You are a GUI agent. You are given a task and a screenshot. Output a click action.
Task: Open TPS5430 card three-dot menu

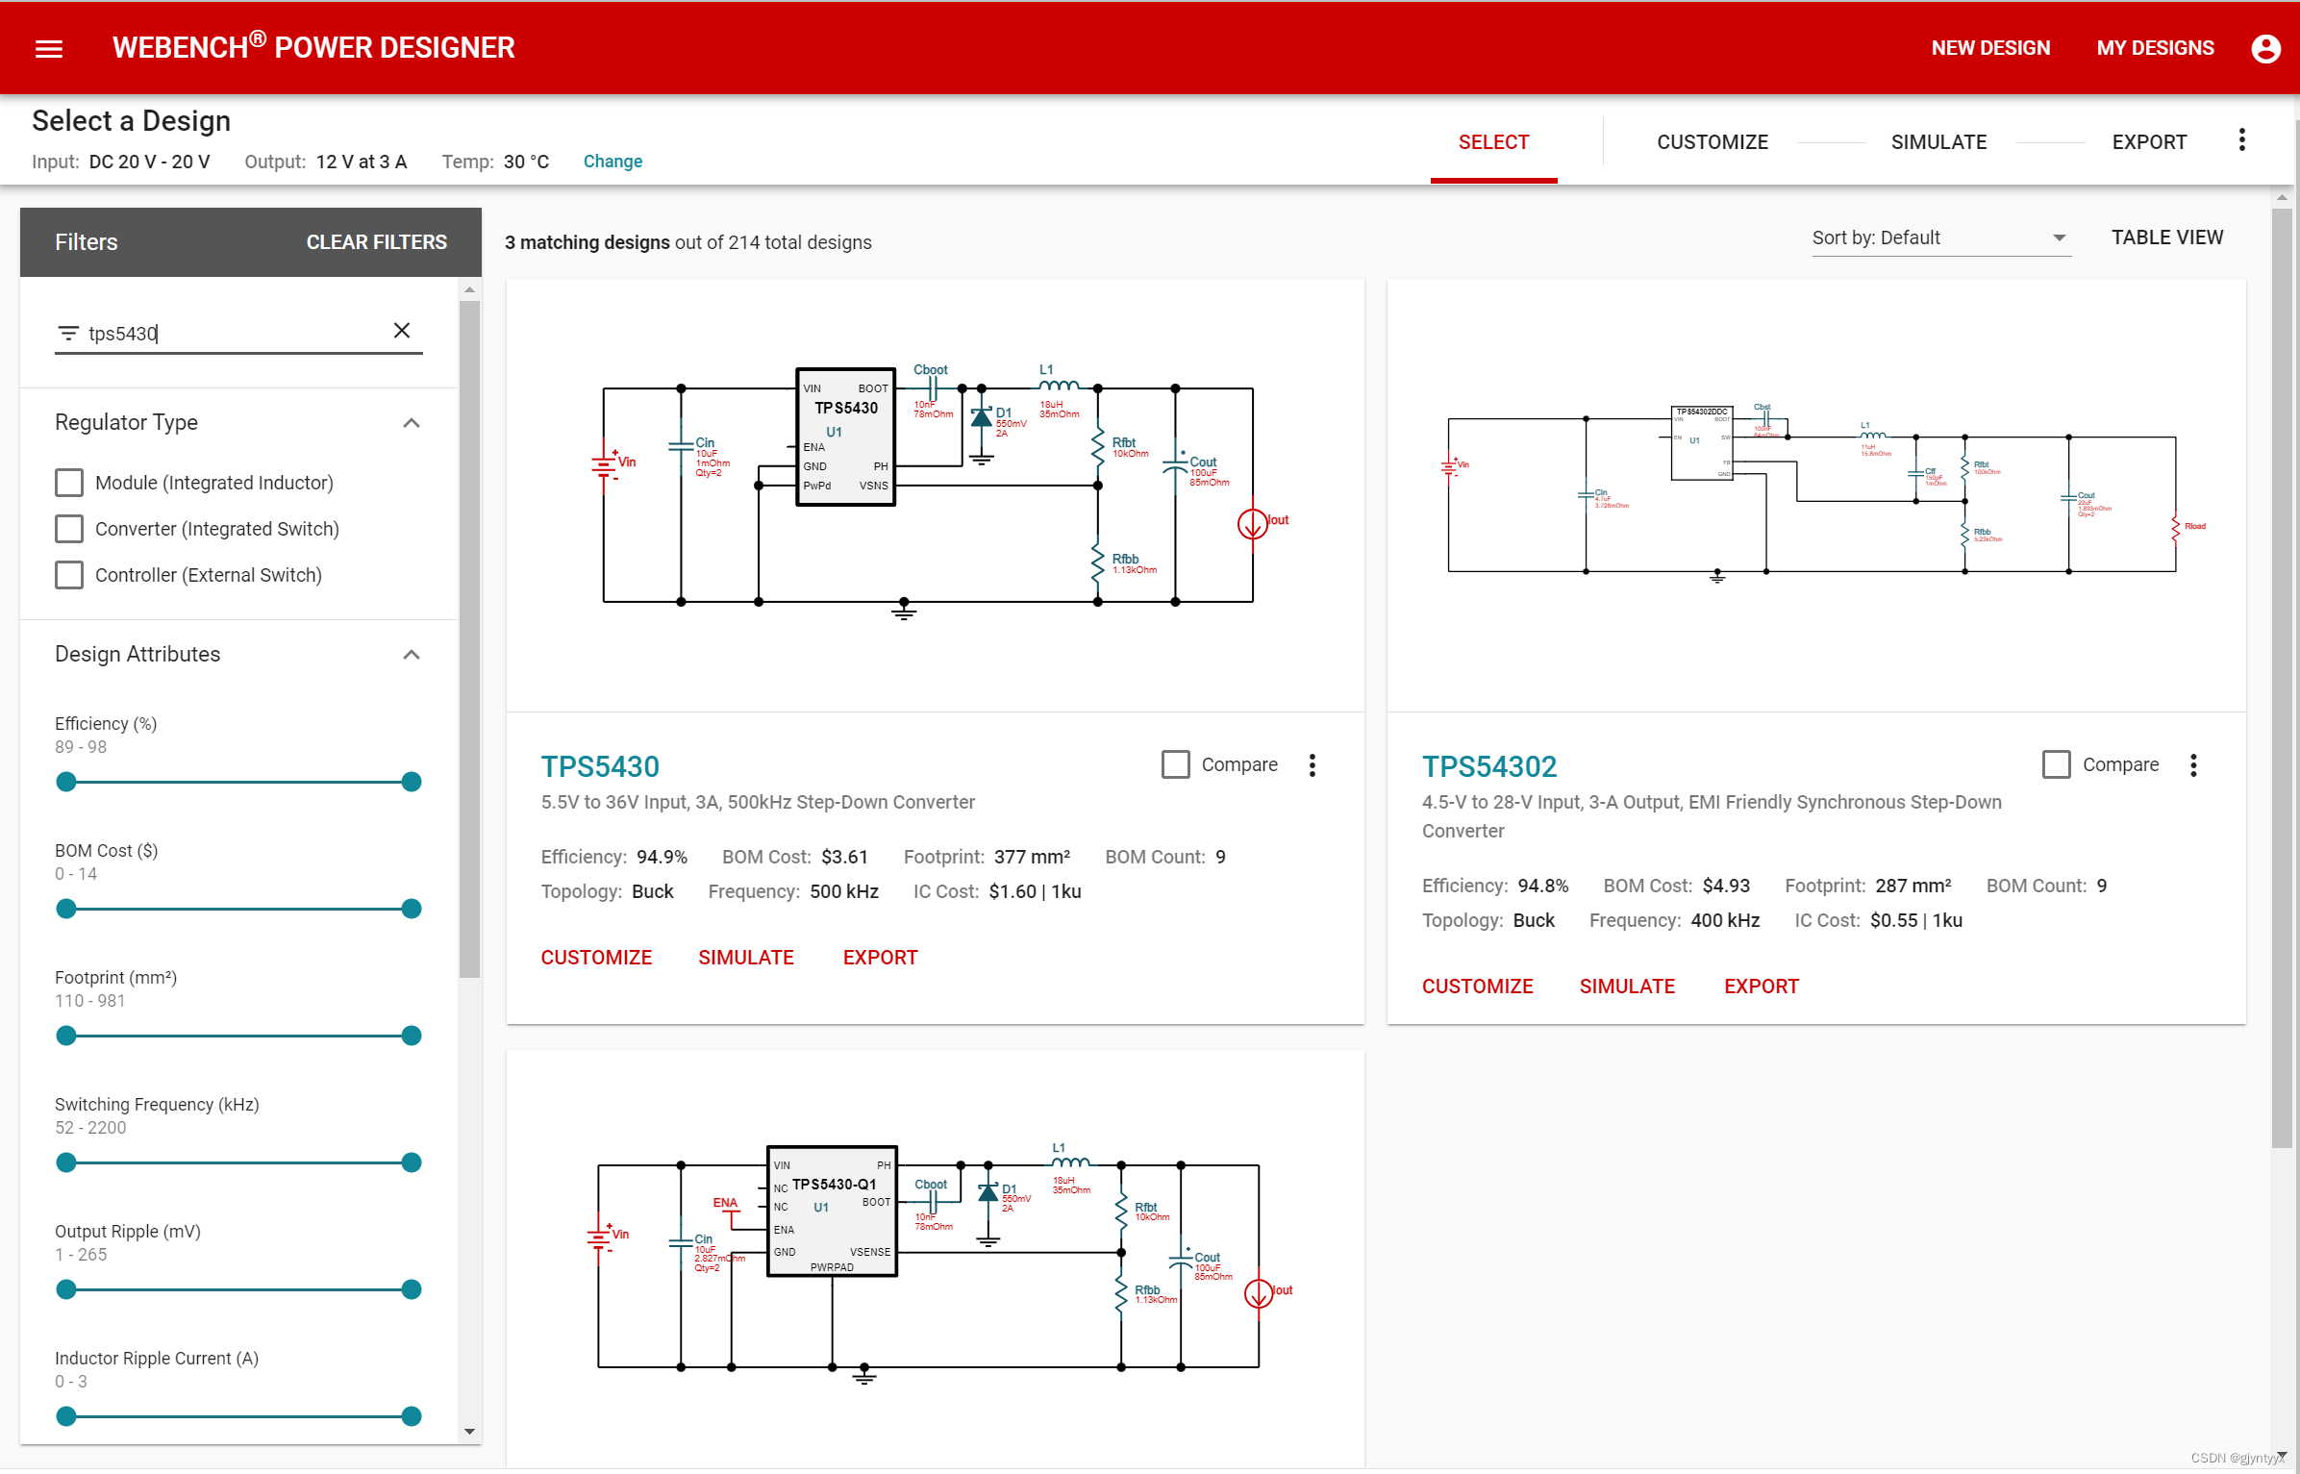(x=1312, y=765)
